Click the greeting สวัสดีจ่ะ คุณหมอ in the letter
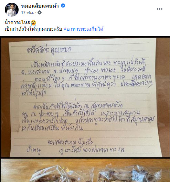Screen dimensions: 170x182 (x=49, y=50)
